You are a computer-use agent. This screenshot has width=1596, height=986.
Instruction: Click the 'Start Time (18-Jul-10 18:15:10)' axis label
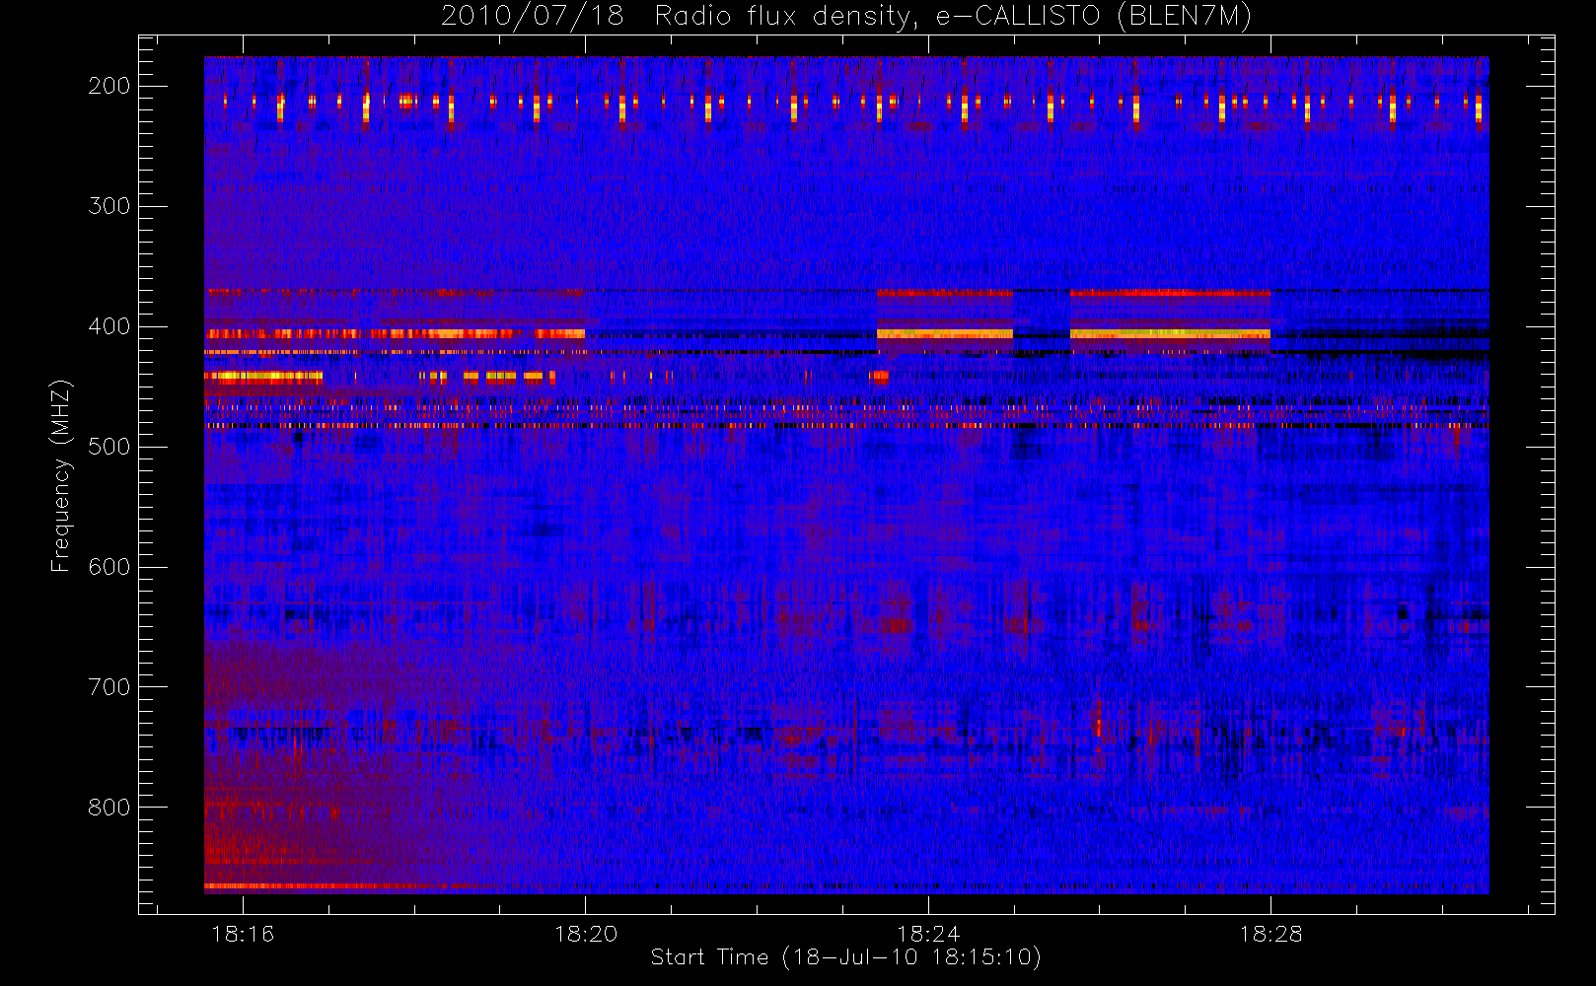click(845, 957)
